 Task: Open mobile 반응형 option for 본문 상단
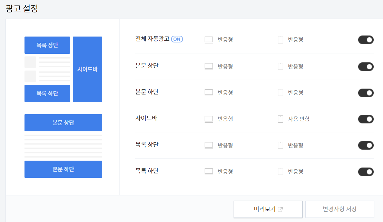(x=296, y=66)
